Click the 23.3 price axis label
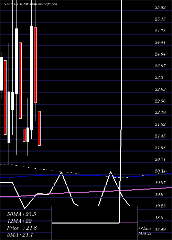This screenshot has height=240, width=172. pyautogui.click(x=159, y=77)
